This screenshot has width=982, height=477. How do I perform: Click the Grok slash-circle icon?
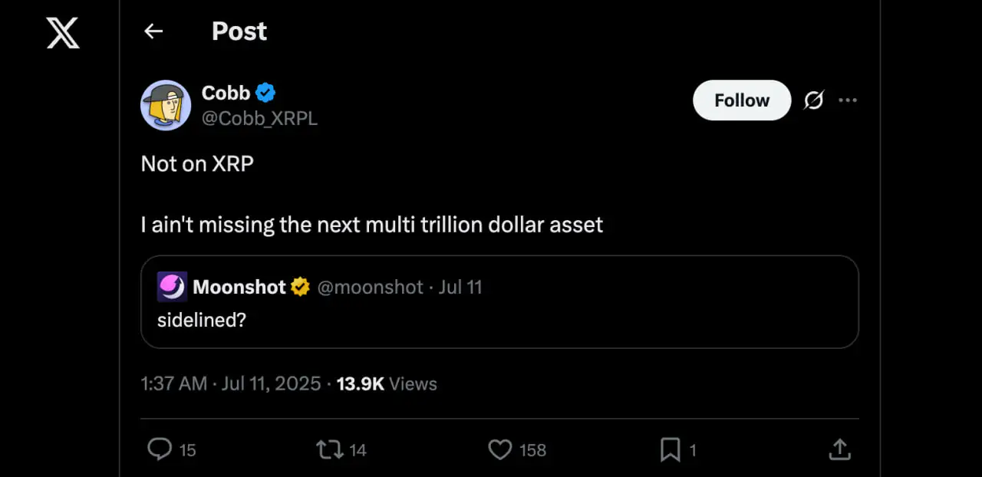click(813, 100)
